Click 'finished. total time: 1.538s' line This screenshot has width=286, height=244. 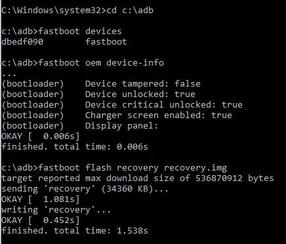pos(75,231)
